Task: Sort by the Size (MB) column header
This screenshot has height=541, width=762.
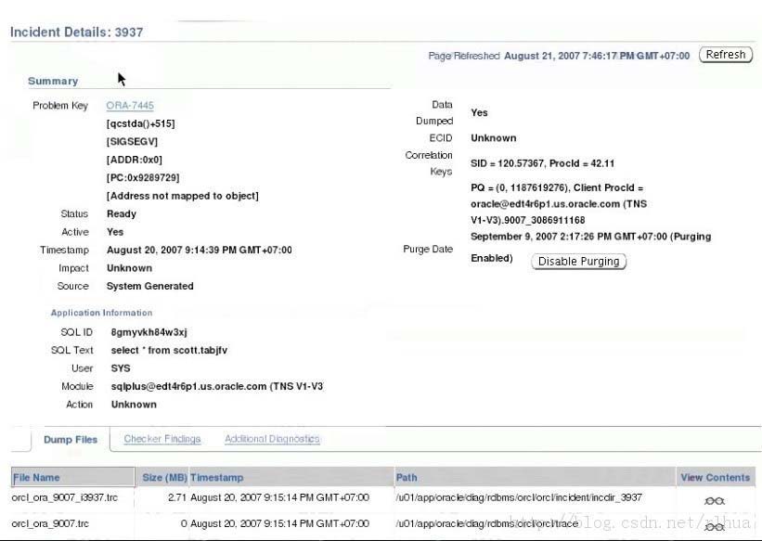Action: pyautogui.click(x=164, y=478)
